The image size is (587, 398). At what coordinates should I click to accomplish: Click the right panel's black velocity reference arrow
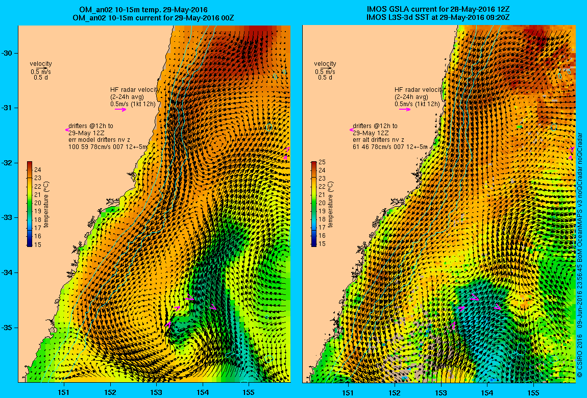click(x=327, y=68)
